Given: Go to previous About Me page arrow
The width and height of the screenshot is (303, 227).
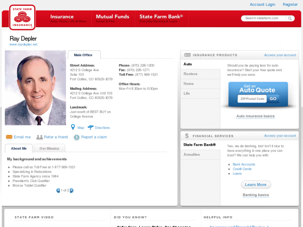Looking at the screenshot, I should tap(58, 190).
